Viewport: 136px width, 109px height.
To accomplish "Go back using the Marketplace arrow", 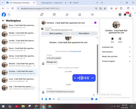I will coord(3,21).
